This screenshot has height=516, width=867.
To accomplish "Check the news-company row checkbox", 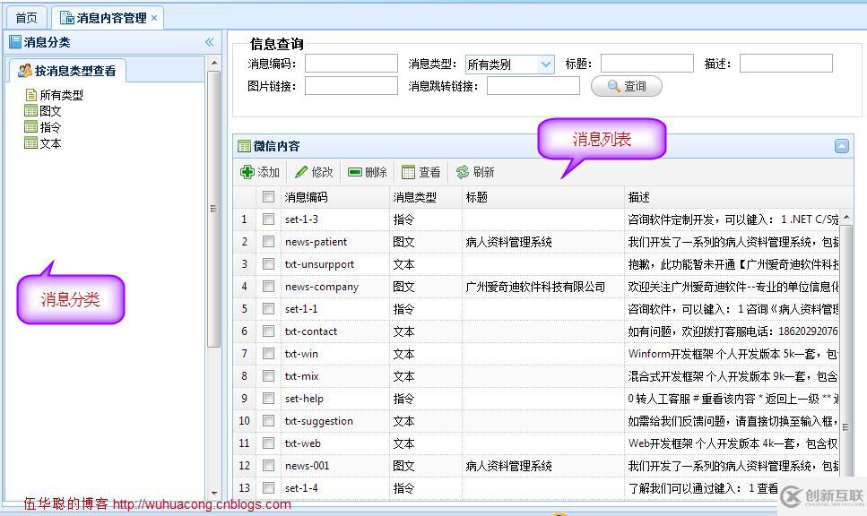I will click(269, 286).
